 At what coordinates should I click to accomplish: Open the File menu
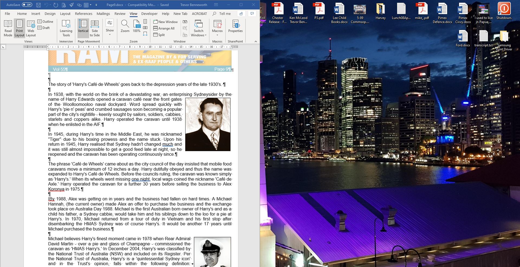7,14
